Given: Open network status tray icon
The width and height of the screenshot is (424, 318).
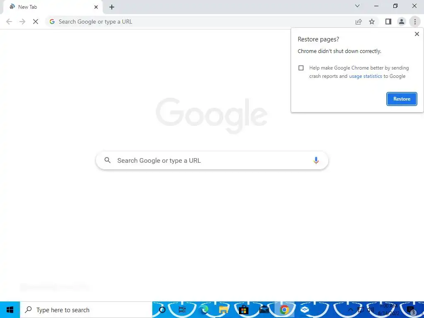Looking at the screenshot, I should click(361, 310).
